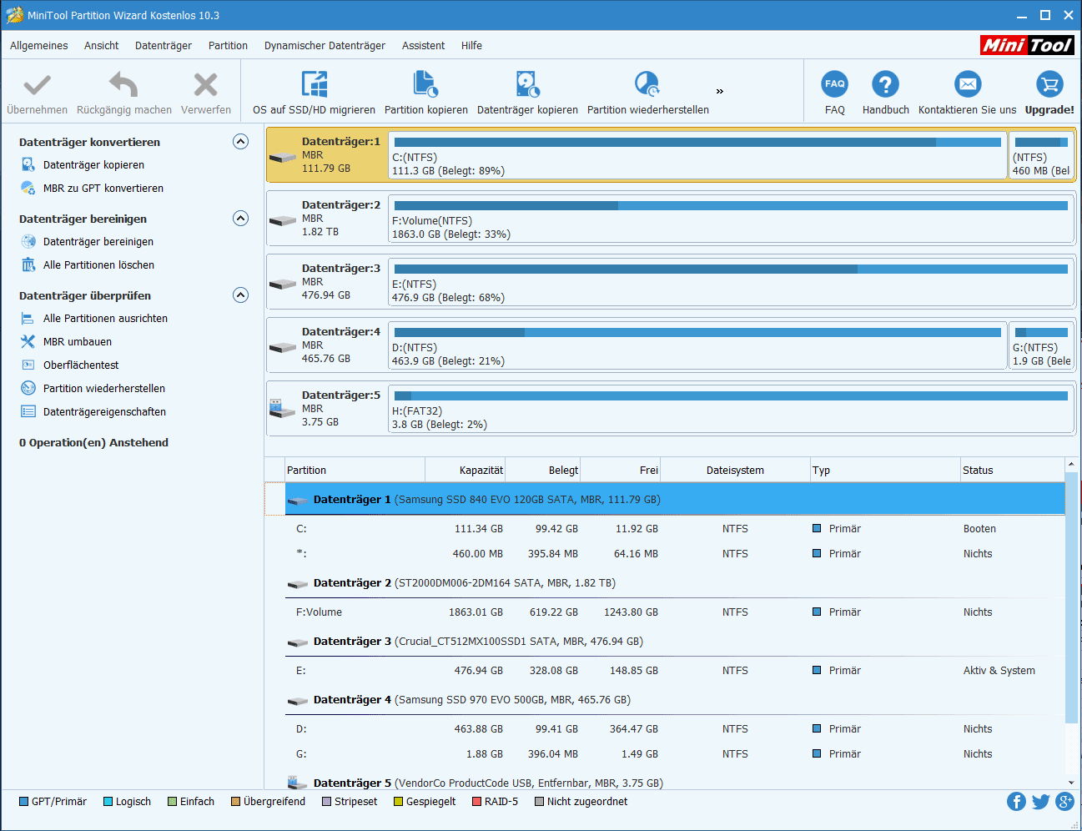Image resolution: width=1082 pixels, height=831 pixels.
Task: Click the RAID-5 legend color box
Action: click(476, 802)
